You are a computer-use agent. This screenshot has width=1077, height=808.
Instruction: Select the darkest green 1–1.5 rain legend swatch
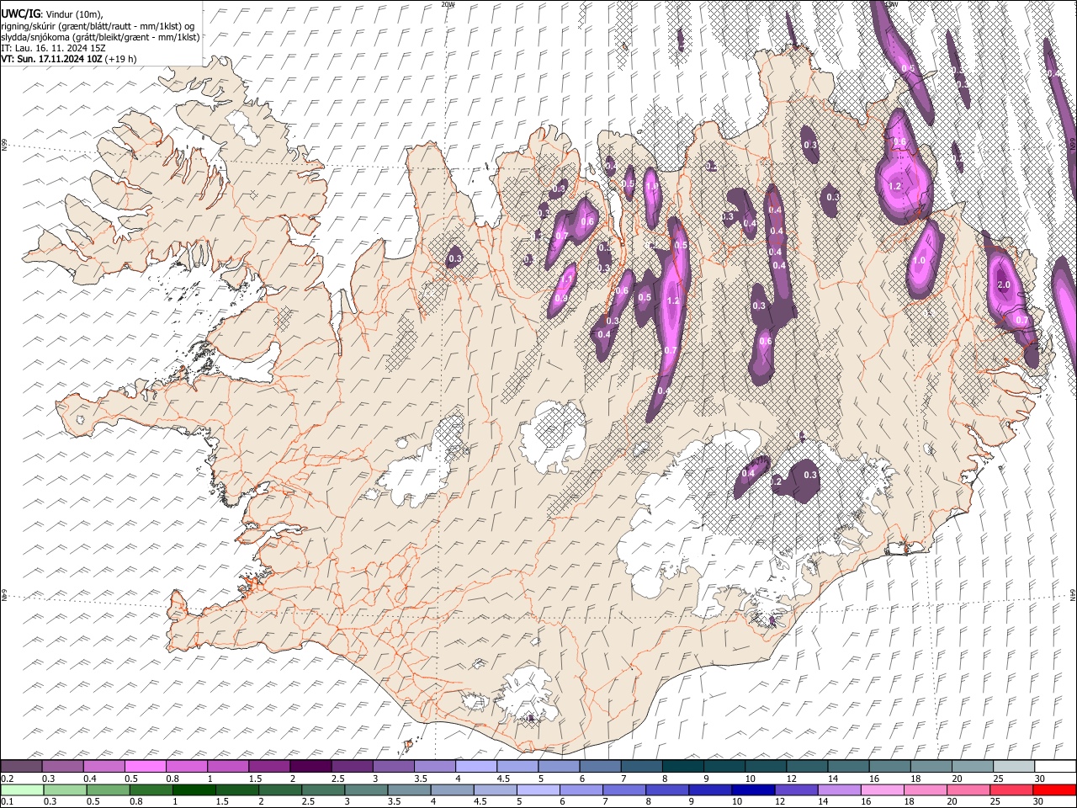[194, 789]
